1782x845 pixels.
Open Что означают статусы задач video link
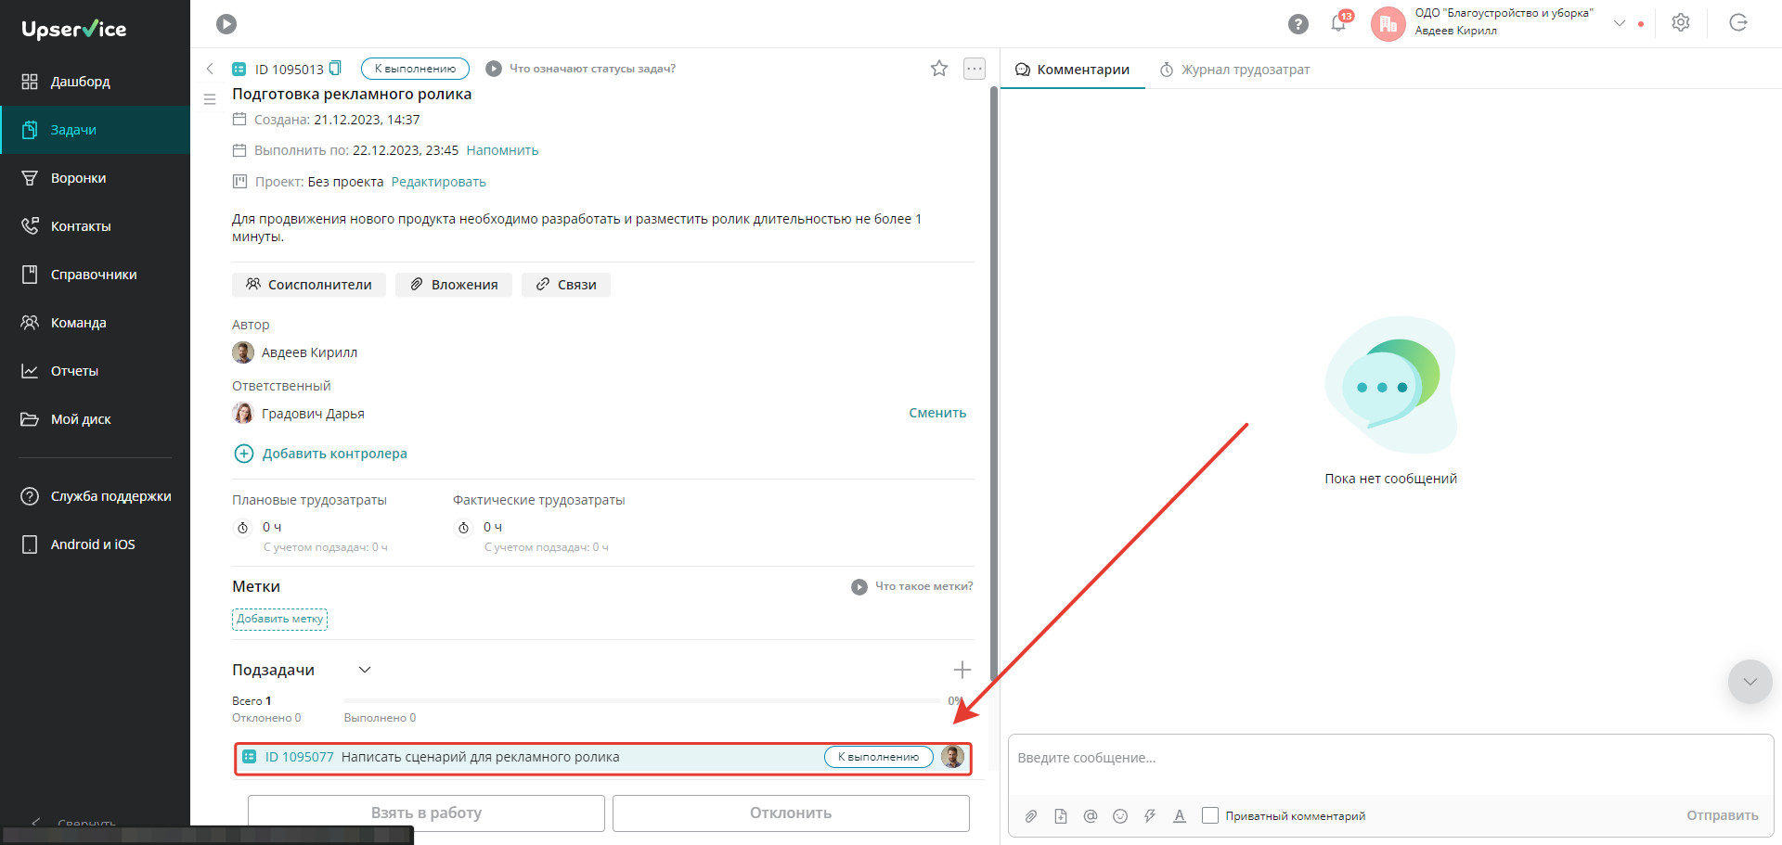pos(581,69)
